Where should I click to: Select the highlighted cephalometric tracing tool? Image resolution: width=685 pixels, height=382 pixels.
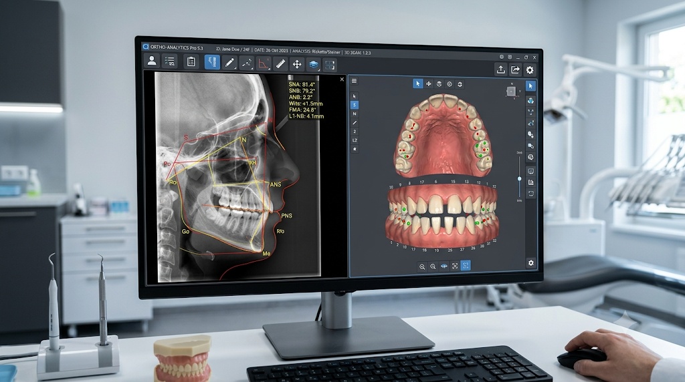[x=212, y=63]
